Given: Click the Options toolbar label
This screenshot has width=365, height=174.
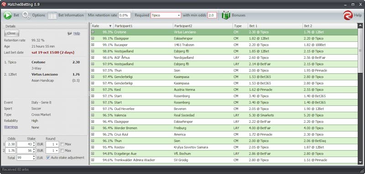Looking at the screenshot, I should (39, 16).
